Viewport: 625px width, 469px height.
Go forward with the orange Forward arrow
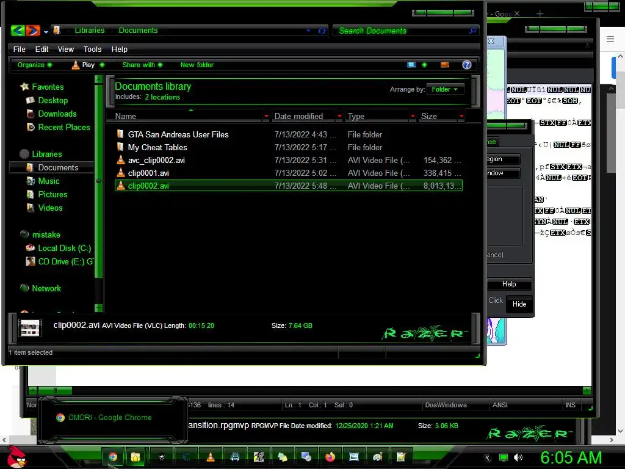pos(33,31)
